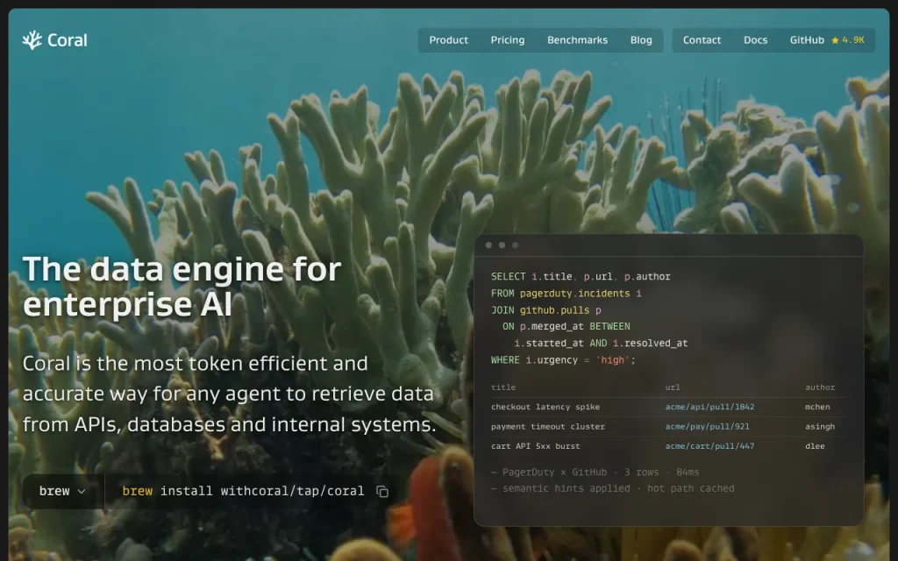
Task: Click the 'title' column header
Action: tap(502, 387)
